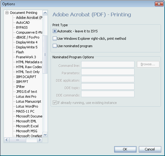Collapse the Document Printing tree node
Viewport: 165px width, 156px height.
7,13
